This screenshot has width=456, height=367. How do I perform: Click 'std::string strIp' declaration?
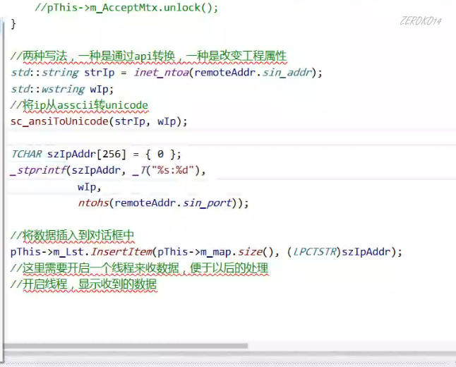coord(63,73)
